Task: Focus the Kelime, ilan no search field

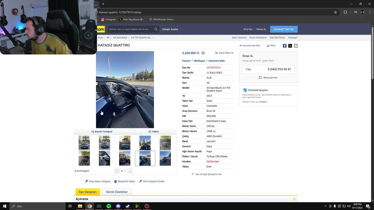Action: [131, 29]
